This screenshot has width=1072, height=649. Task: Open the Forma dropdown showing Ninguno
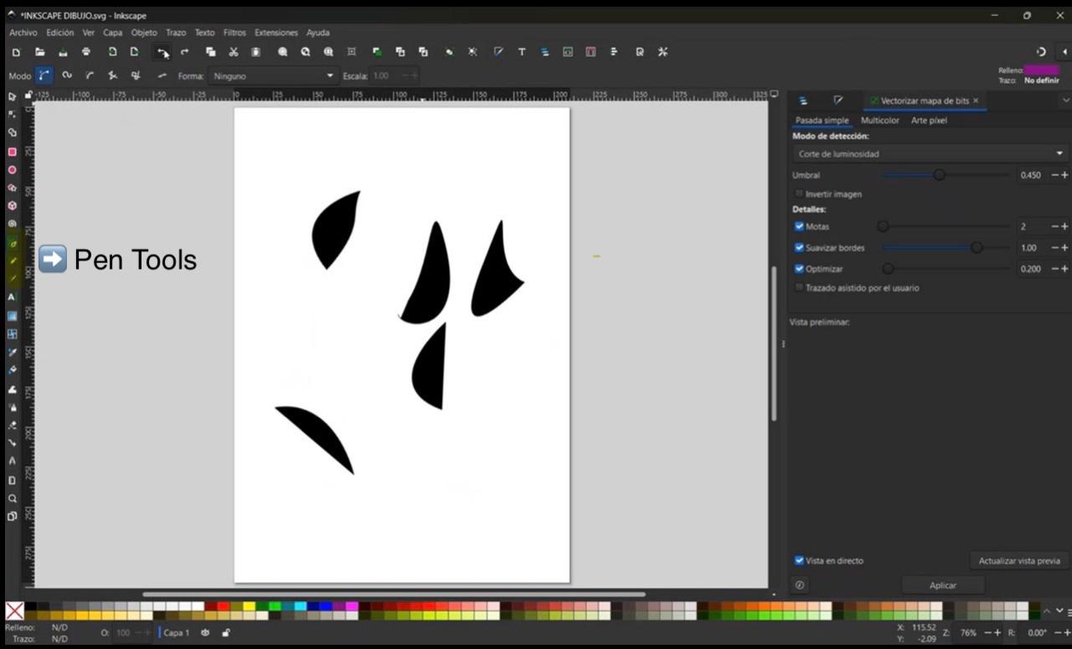pyautogui.click(x=271, y=75)
